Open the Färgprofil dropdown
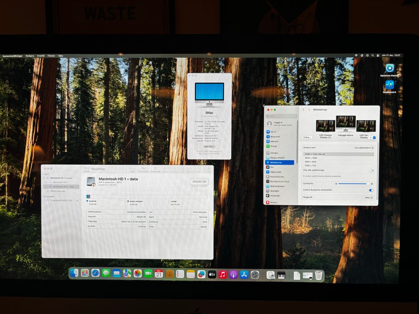 click(x=369, y=198)
